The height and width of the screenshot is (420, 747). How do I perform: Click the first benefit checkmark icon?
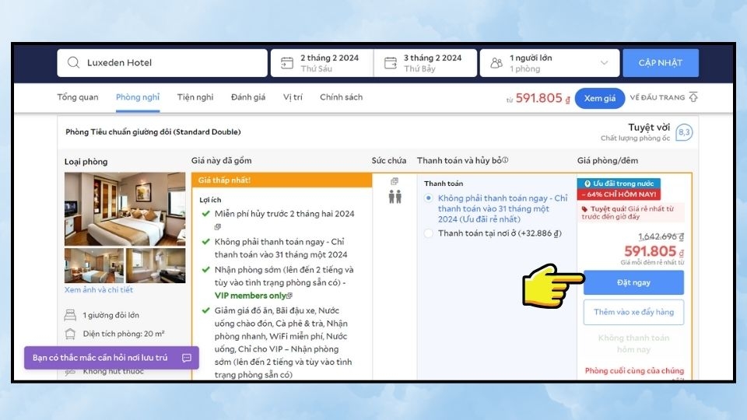205,214
